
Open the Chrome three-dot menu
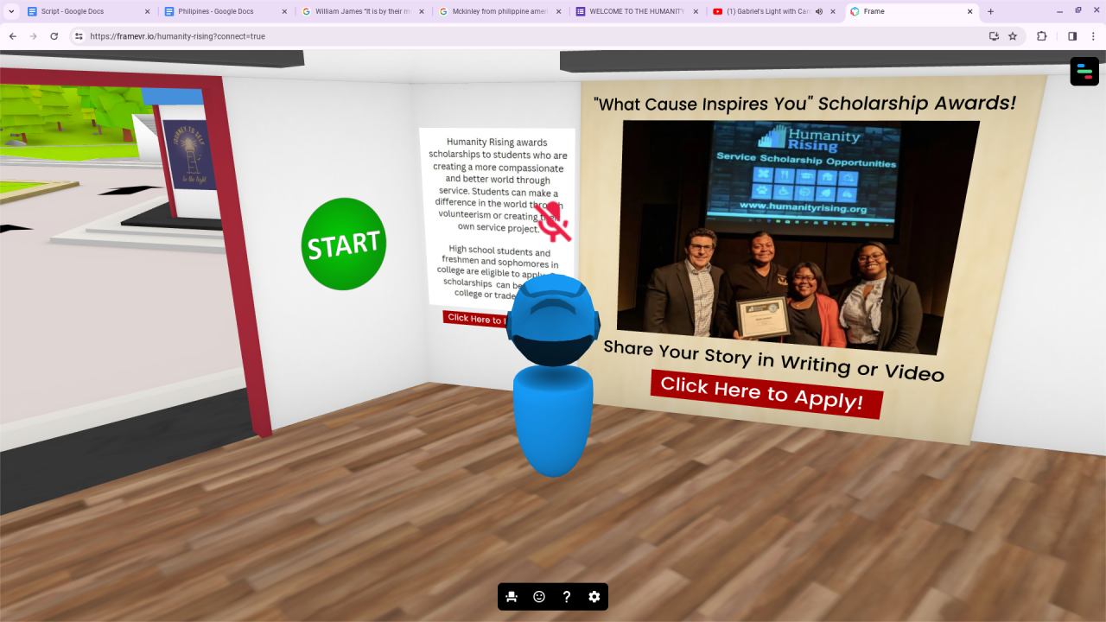click(x=1093, y=36)
